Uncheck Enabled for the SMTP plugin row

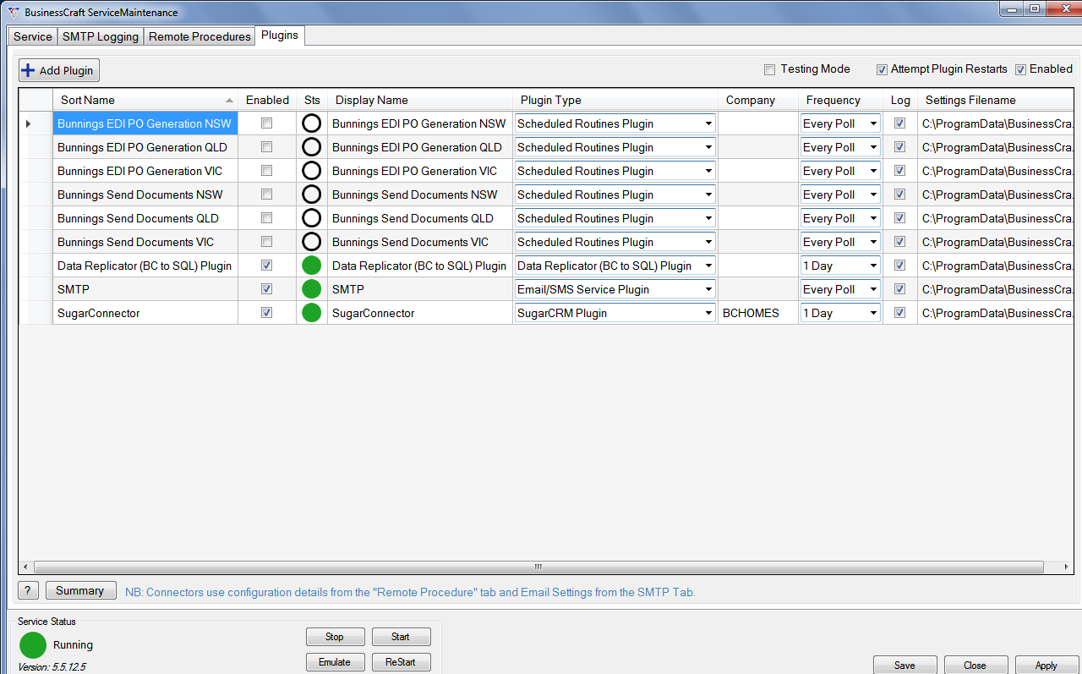[266, 289]
